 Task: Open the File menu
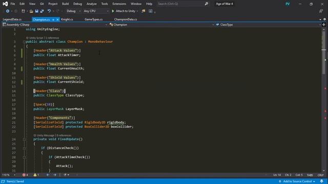coord(12,4)
